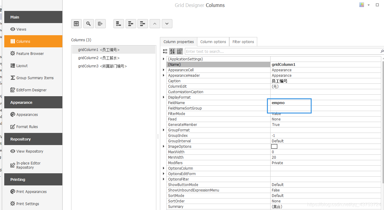Collapse the Printing sidebar group header
This screenshot has width=384, height=210.
tap(33, 179)
